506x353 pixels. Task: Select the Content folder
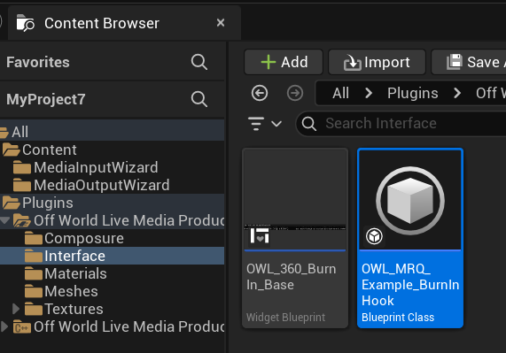point(112,150)
